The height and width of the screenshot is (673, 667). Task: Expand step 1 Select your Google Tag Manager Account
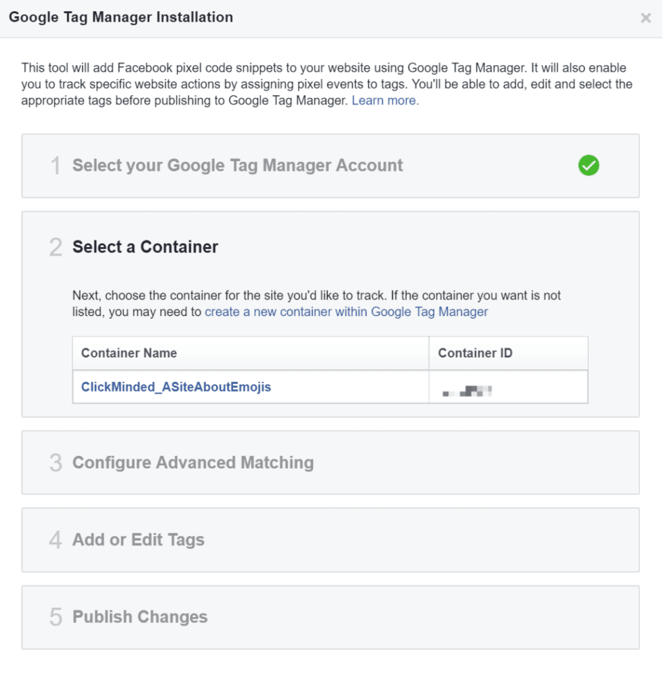click(330, 166)
